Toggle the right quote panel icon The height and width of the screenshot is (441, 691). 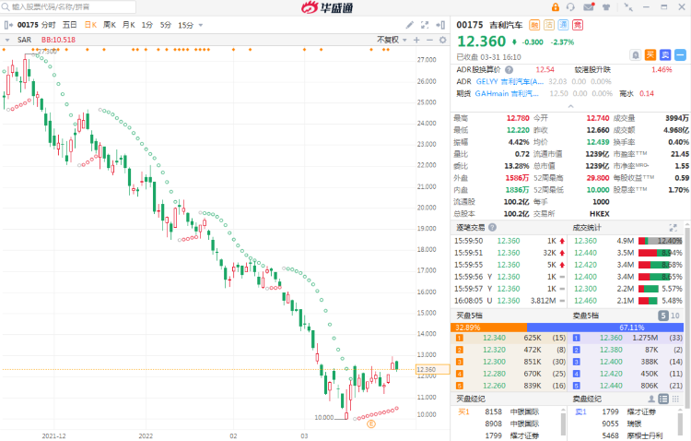click(440, 25)
